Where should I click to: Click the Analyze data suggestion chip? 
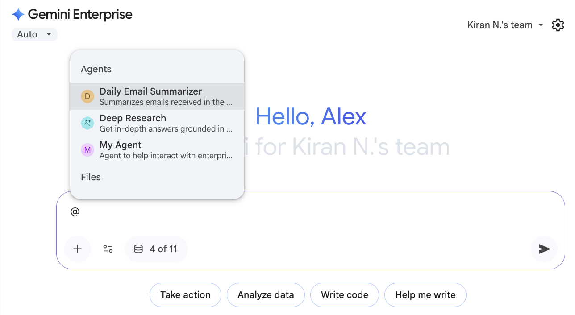[266, 295]
